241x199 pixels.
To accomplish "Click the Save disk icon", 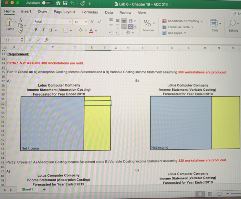I will pyautogui.click(x=65, y=3).
